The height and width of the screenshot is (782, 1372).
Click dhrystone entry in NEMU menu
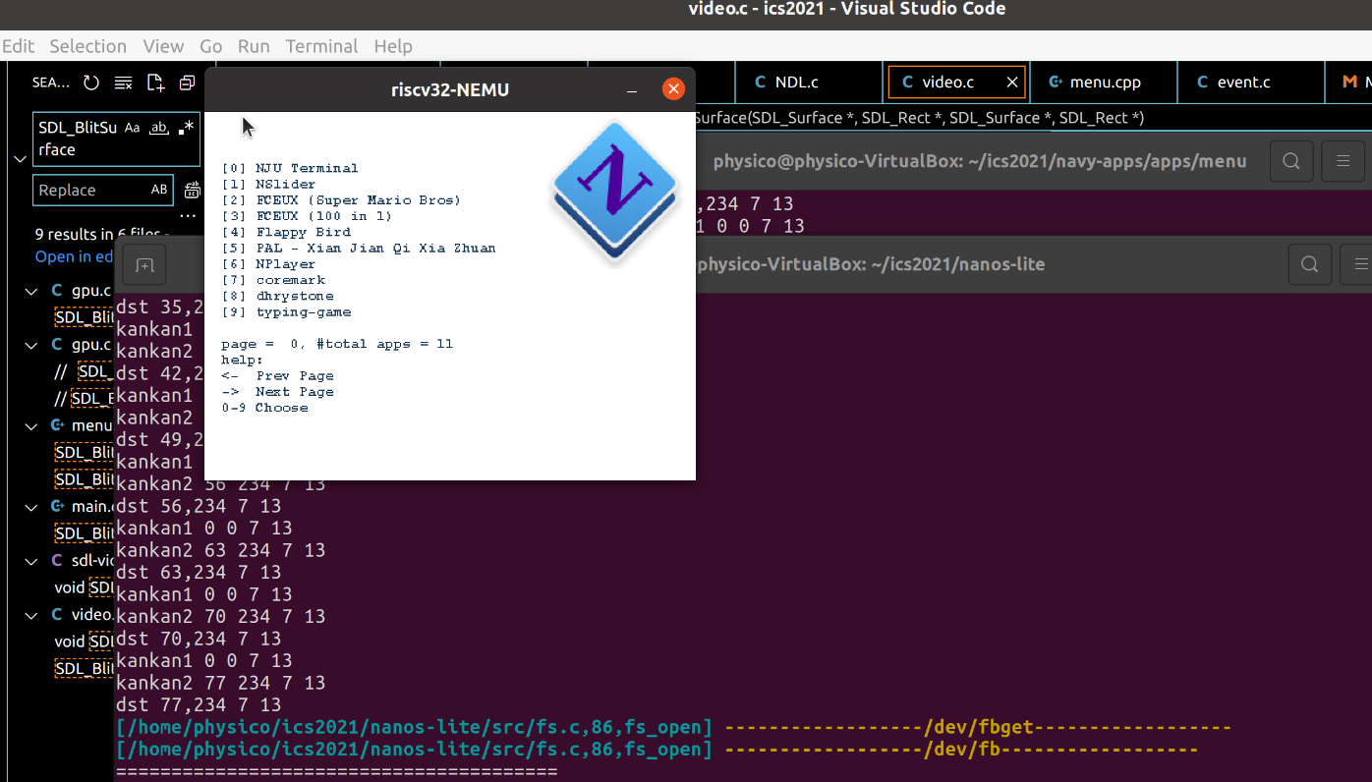pyautogui.click(x=278, y=296)
